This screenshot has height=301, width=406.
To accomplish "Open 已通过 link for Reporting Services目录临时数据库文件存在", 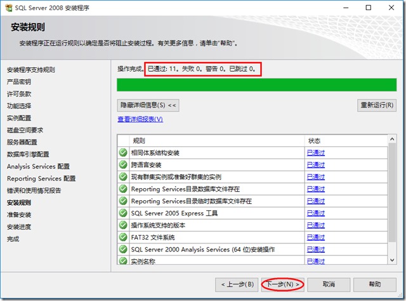I will (x=316, y=201).
